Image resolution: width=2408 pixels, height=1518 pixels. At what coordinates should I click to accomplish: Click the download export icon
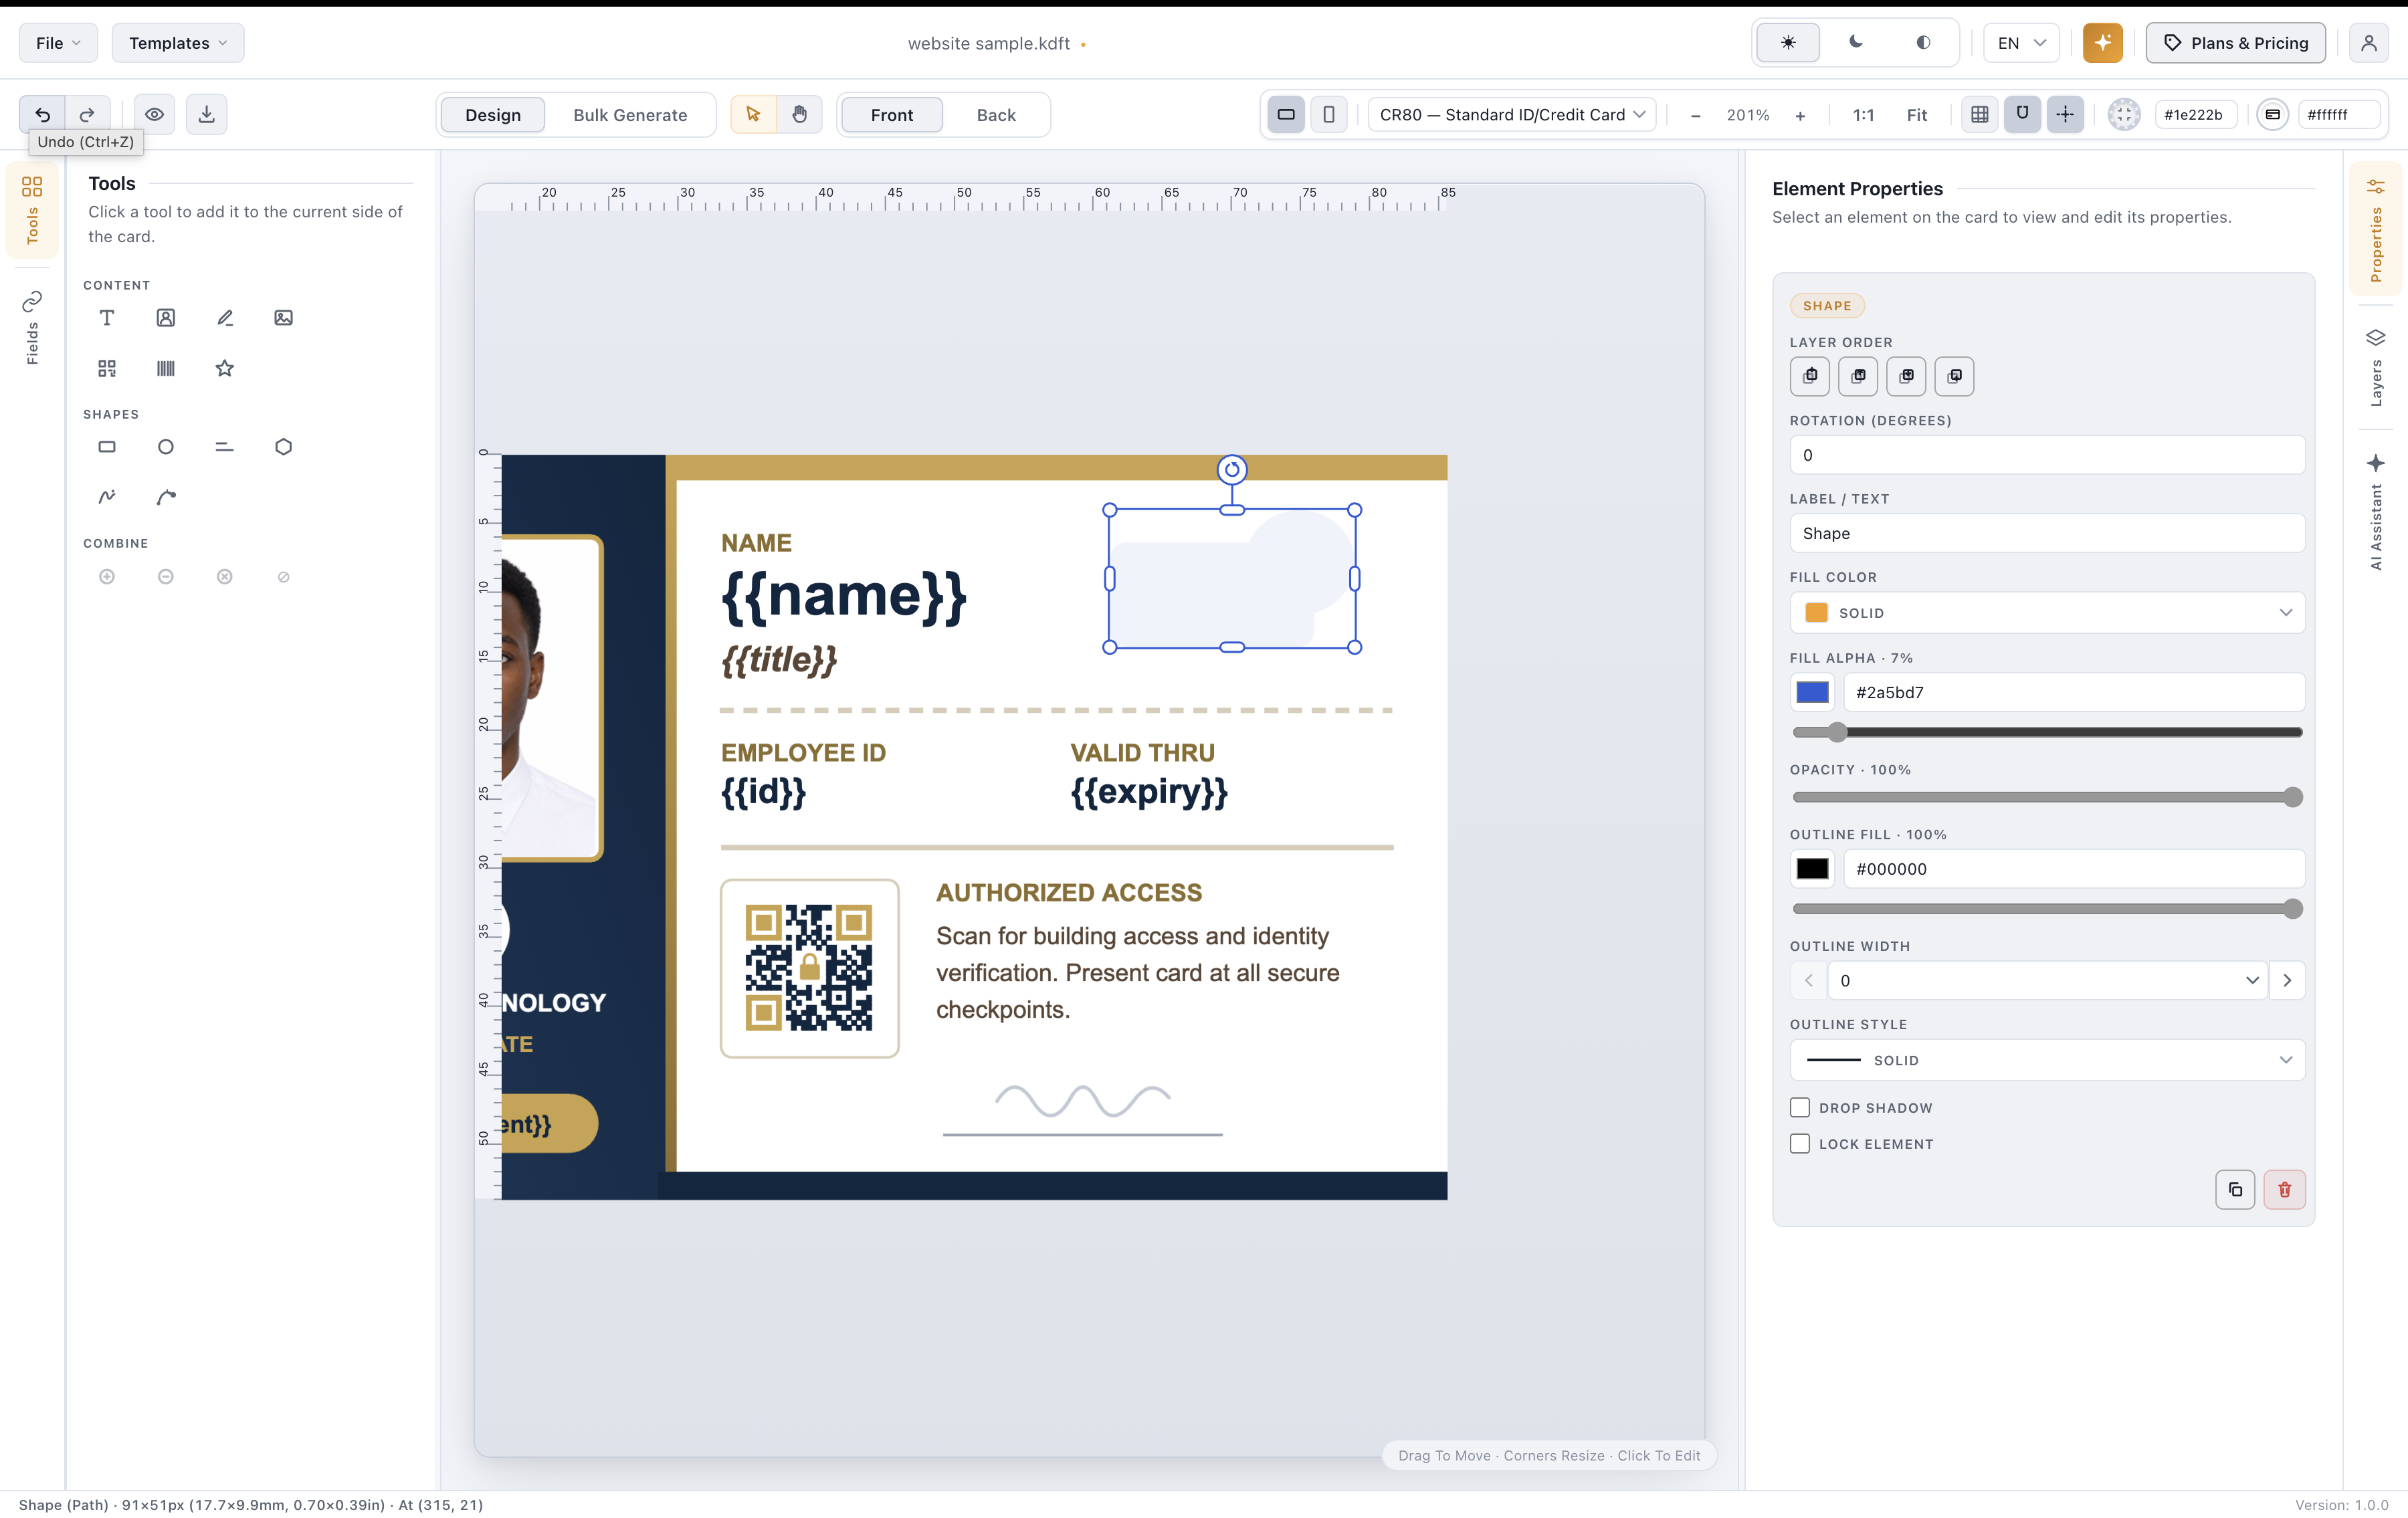[206, 114]
